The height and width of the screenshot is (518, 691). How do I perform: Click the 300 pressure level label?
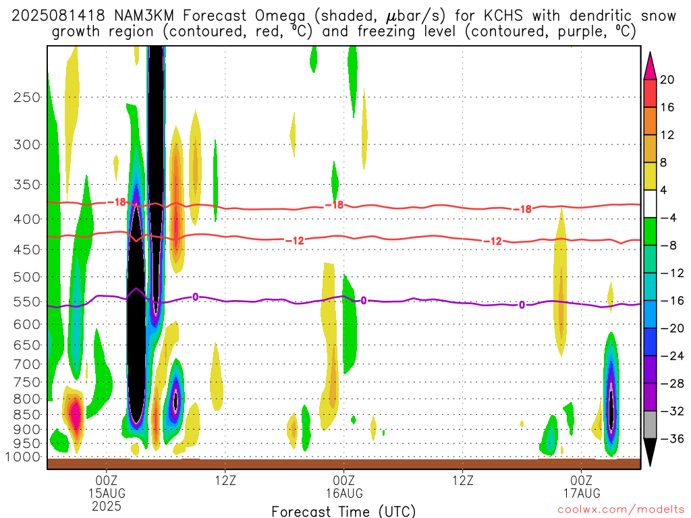[27, 144]
